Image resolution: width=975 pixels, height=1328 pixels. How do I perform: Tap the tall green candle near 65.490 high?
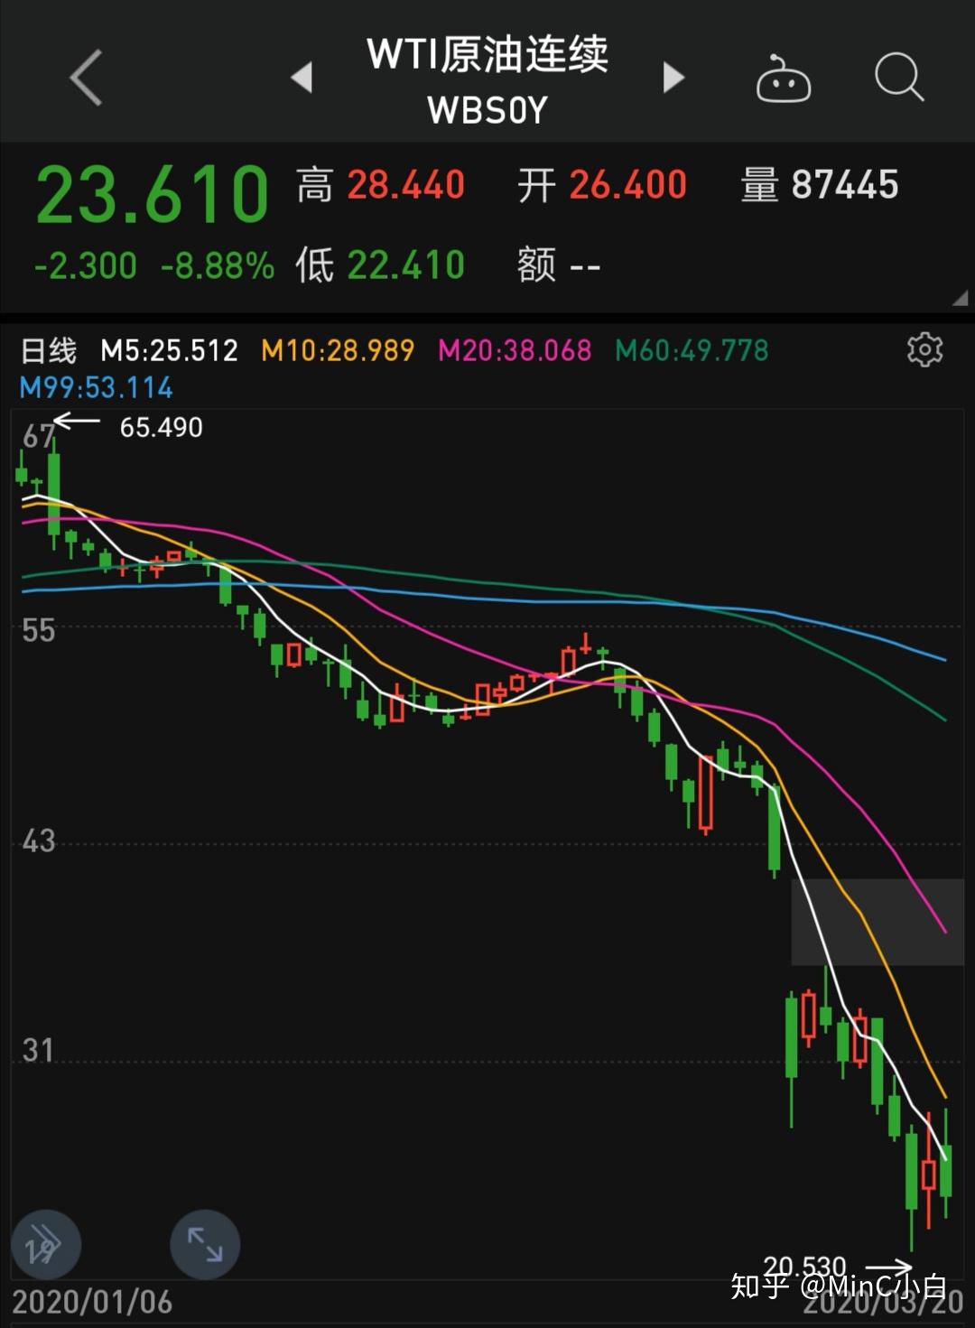(x=54, y=493)
